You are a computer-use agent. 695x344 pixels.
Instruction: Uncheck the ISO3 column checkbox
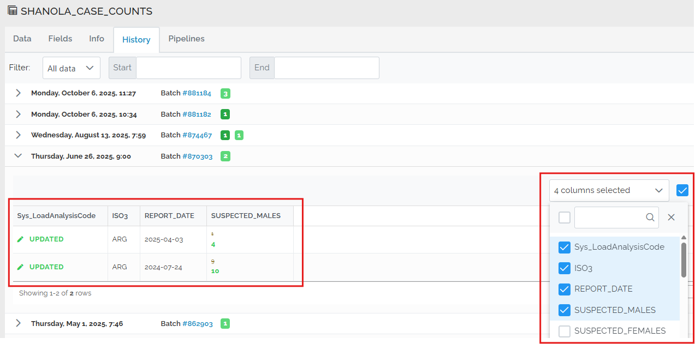coord(564,268)
